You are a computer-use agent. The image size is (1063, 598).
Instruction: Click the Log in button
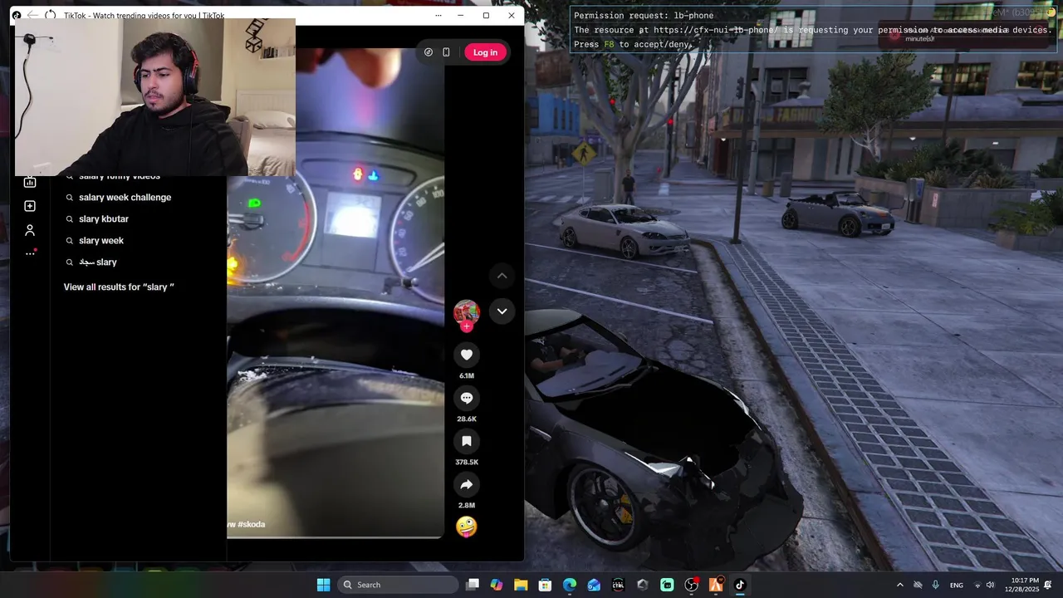[x=485, y=52]
